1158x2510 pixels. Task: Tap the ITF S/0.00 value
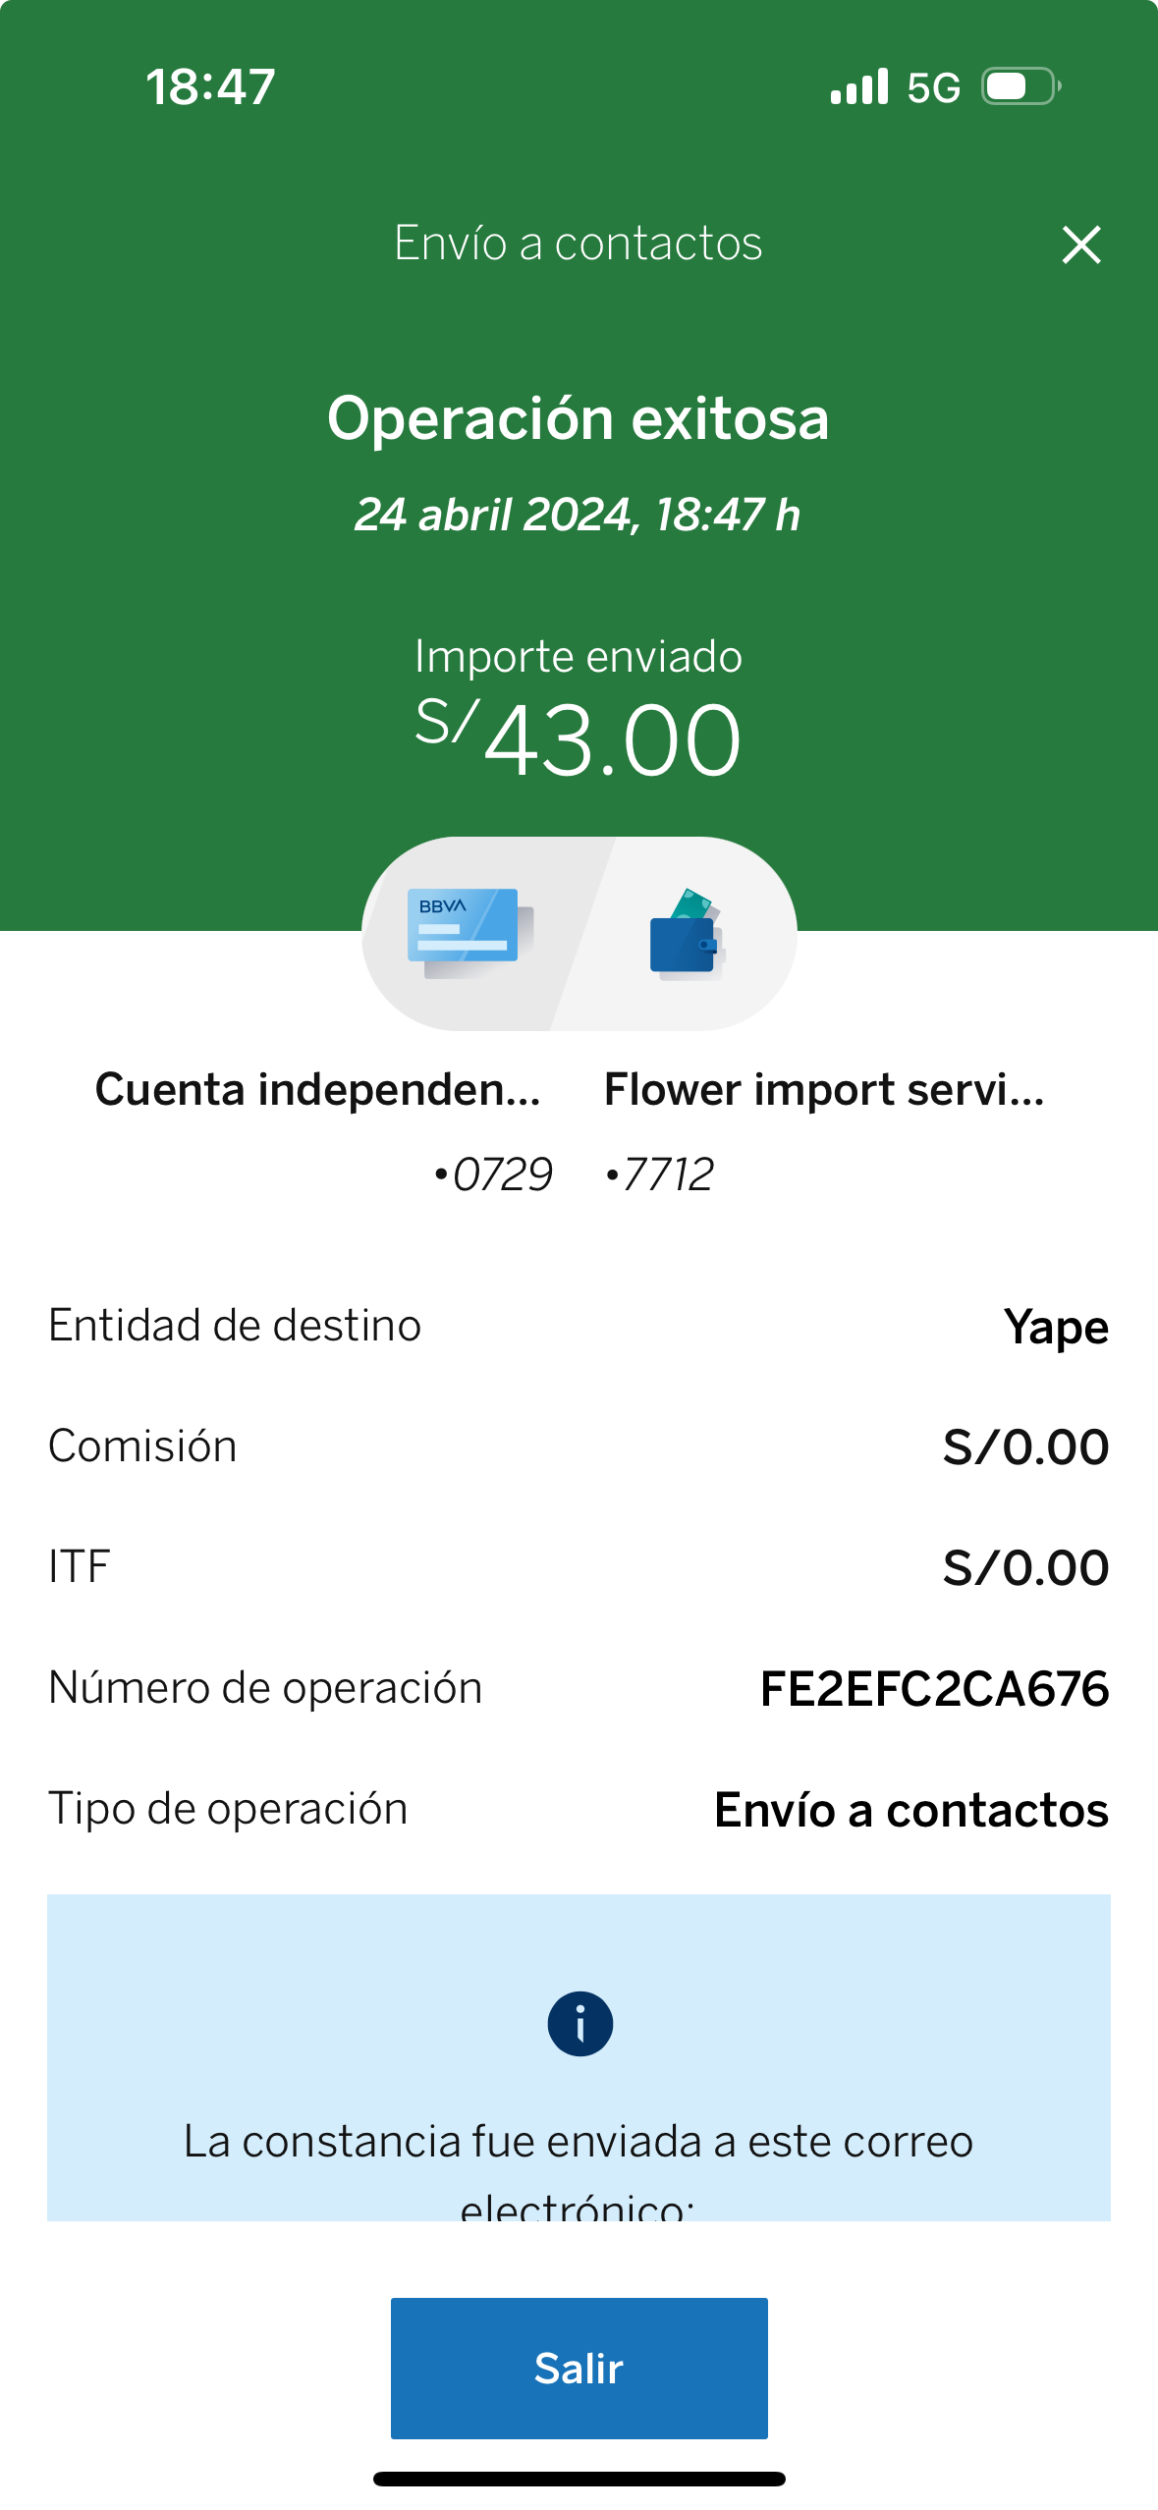tap(1025, 1568)
